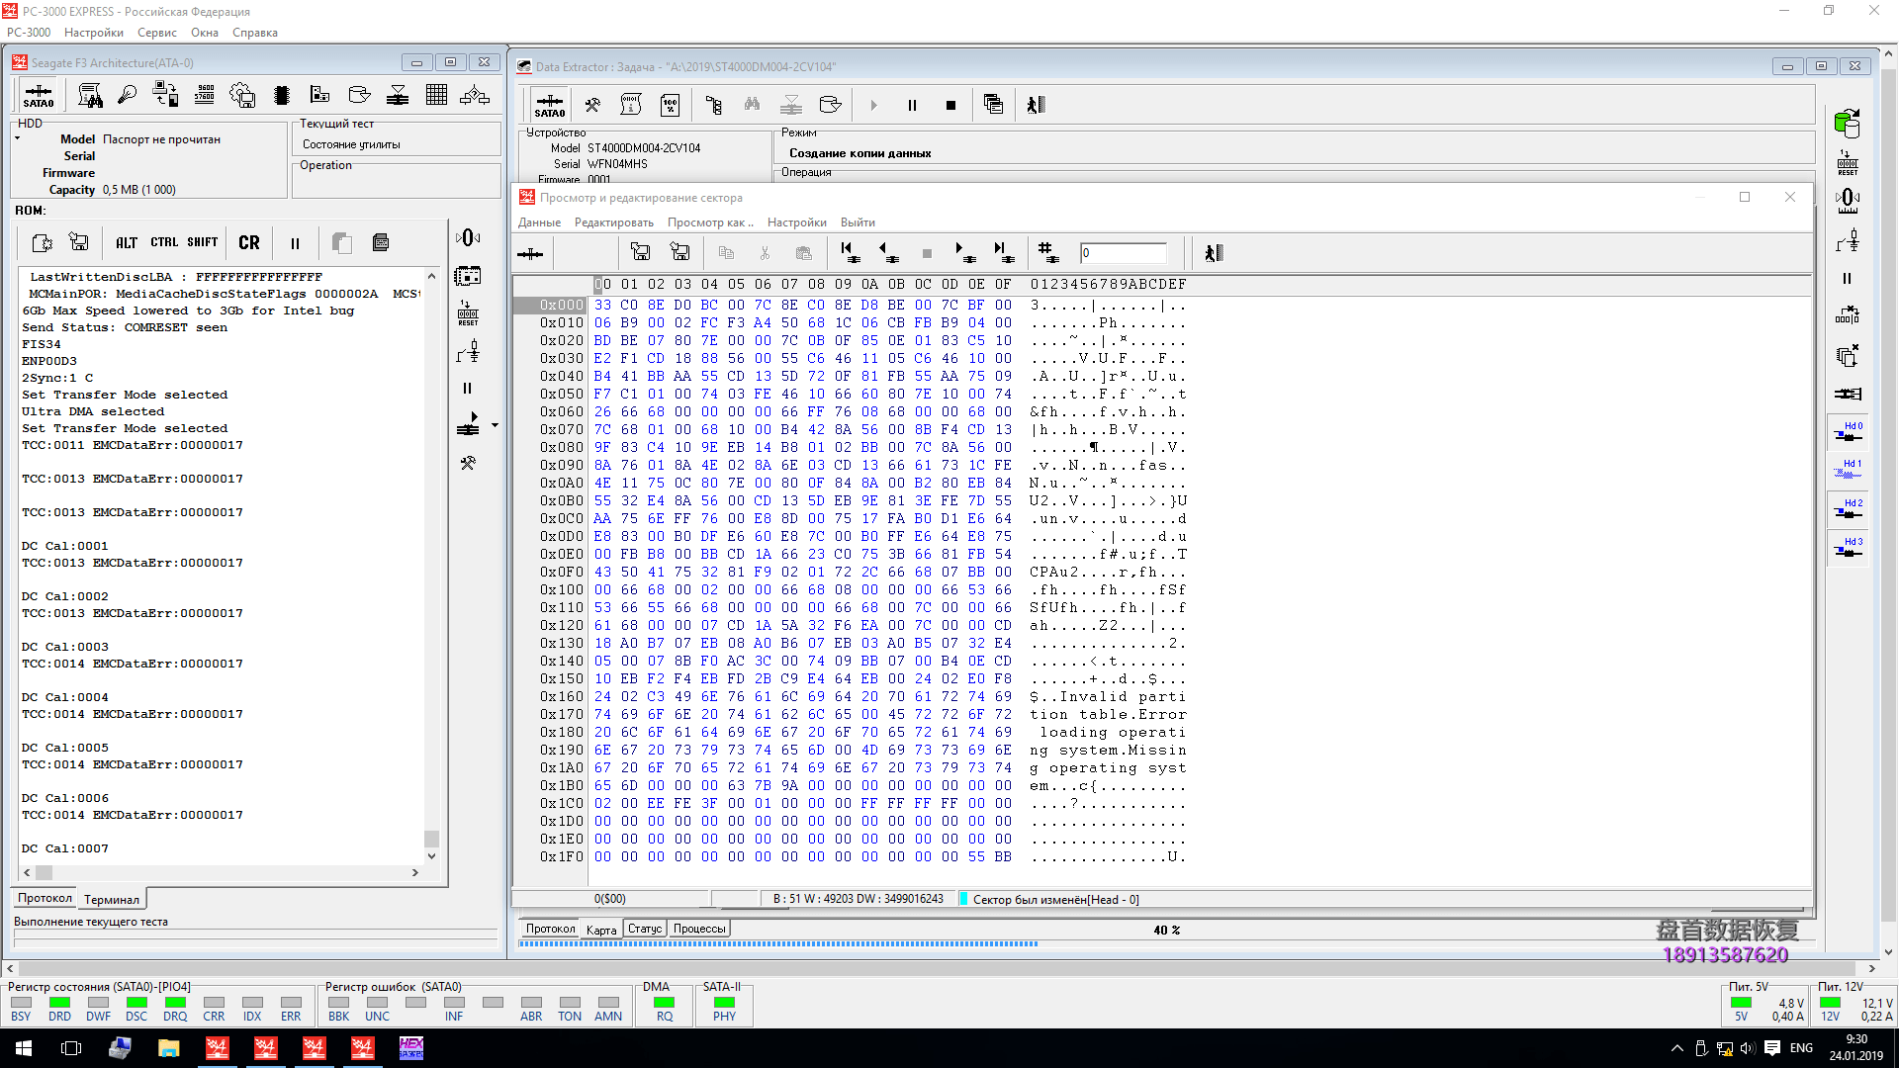The width and height of the screenshot is (1899, 1068).
Task: Collapse the HDD info expander arrow
Action: tap(18, 138)
